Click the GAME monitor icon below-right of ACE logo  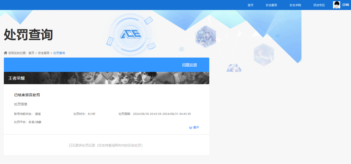coord(151,46)
